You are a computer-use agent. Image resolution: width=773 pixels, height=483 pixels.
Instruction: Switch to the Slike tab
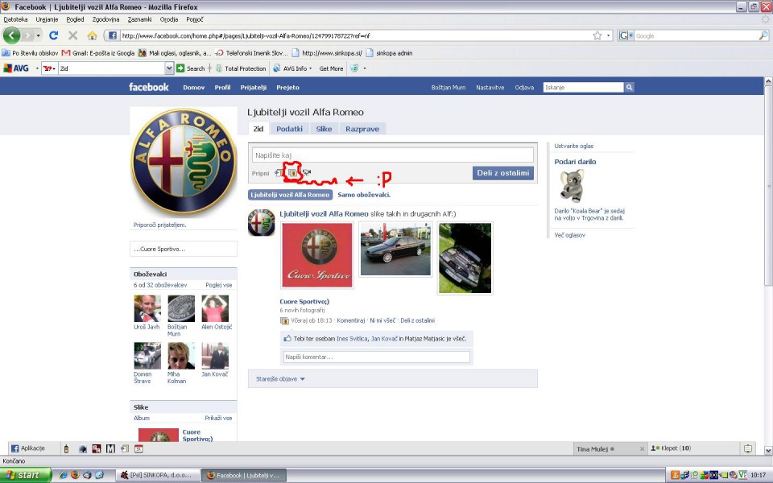pos(324,129)
